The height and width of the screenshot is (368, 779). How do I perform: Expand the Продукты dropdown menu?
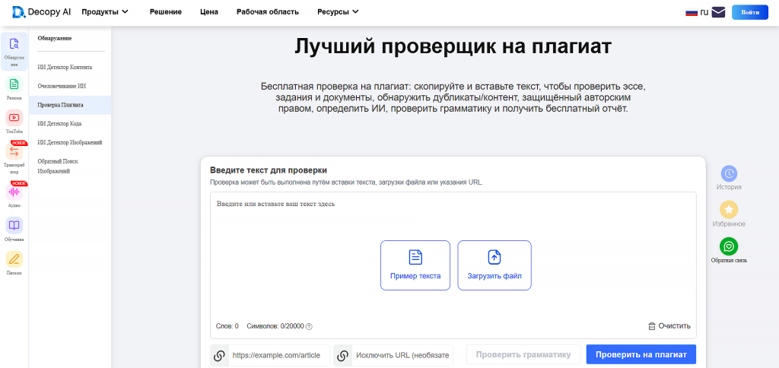click(x=105, y=12)
